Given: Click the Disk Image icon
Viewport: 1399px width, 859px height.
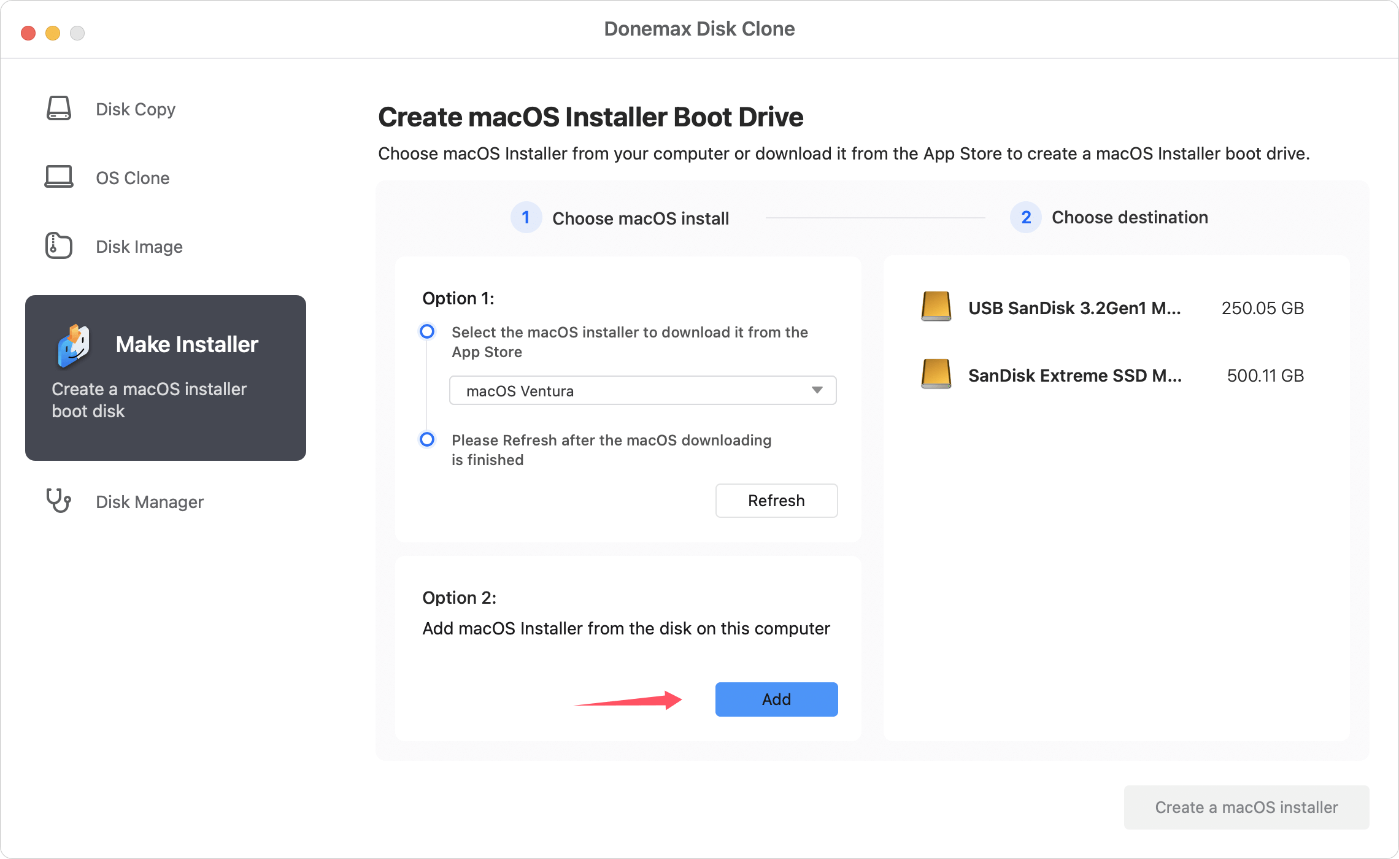Looking at the screenshot, I should point(58,245).
